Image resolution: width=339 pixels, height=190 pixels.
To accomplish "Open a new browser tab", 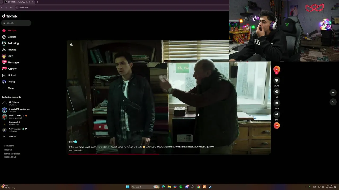I will tap(37, 2).
